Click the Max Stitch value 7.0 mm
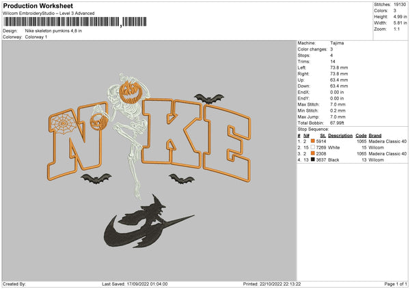 point(338,104)
